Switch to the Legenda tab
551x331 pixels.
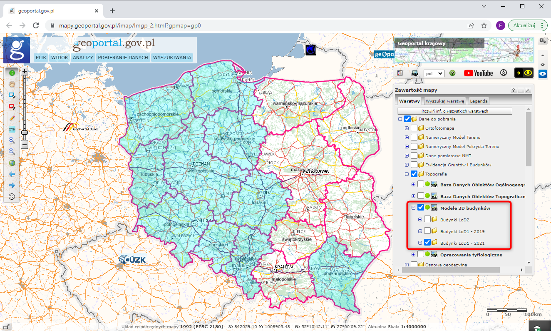[x=479, y=101]
